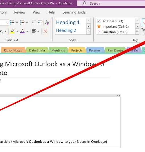This screenshot has height=152, width=145.
Task: Apply yellow text highlight color
Action: click(12, 31)
